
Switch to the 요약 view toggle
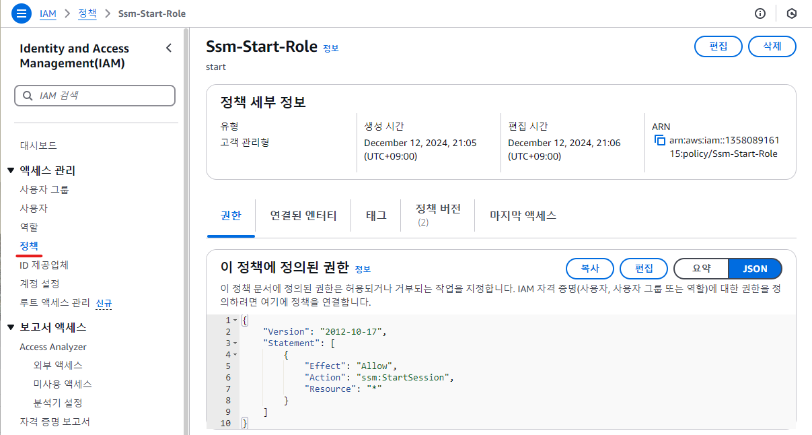[701, 269]
